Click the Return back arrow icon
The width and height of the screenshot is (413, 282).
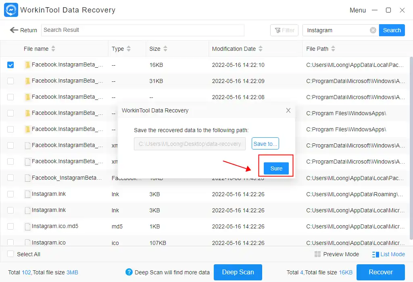point(14,30)
